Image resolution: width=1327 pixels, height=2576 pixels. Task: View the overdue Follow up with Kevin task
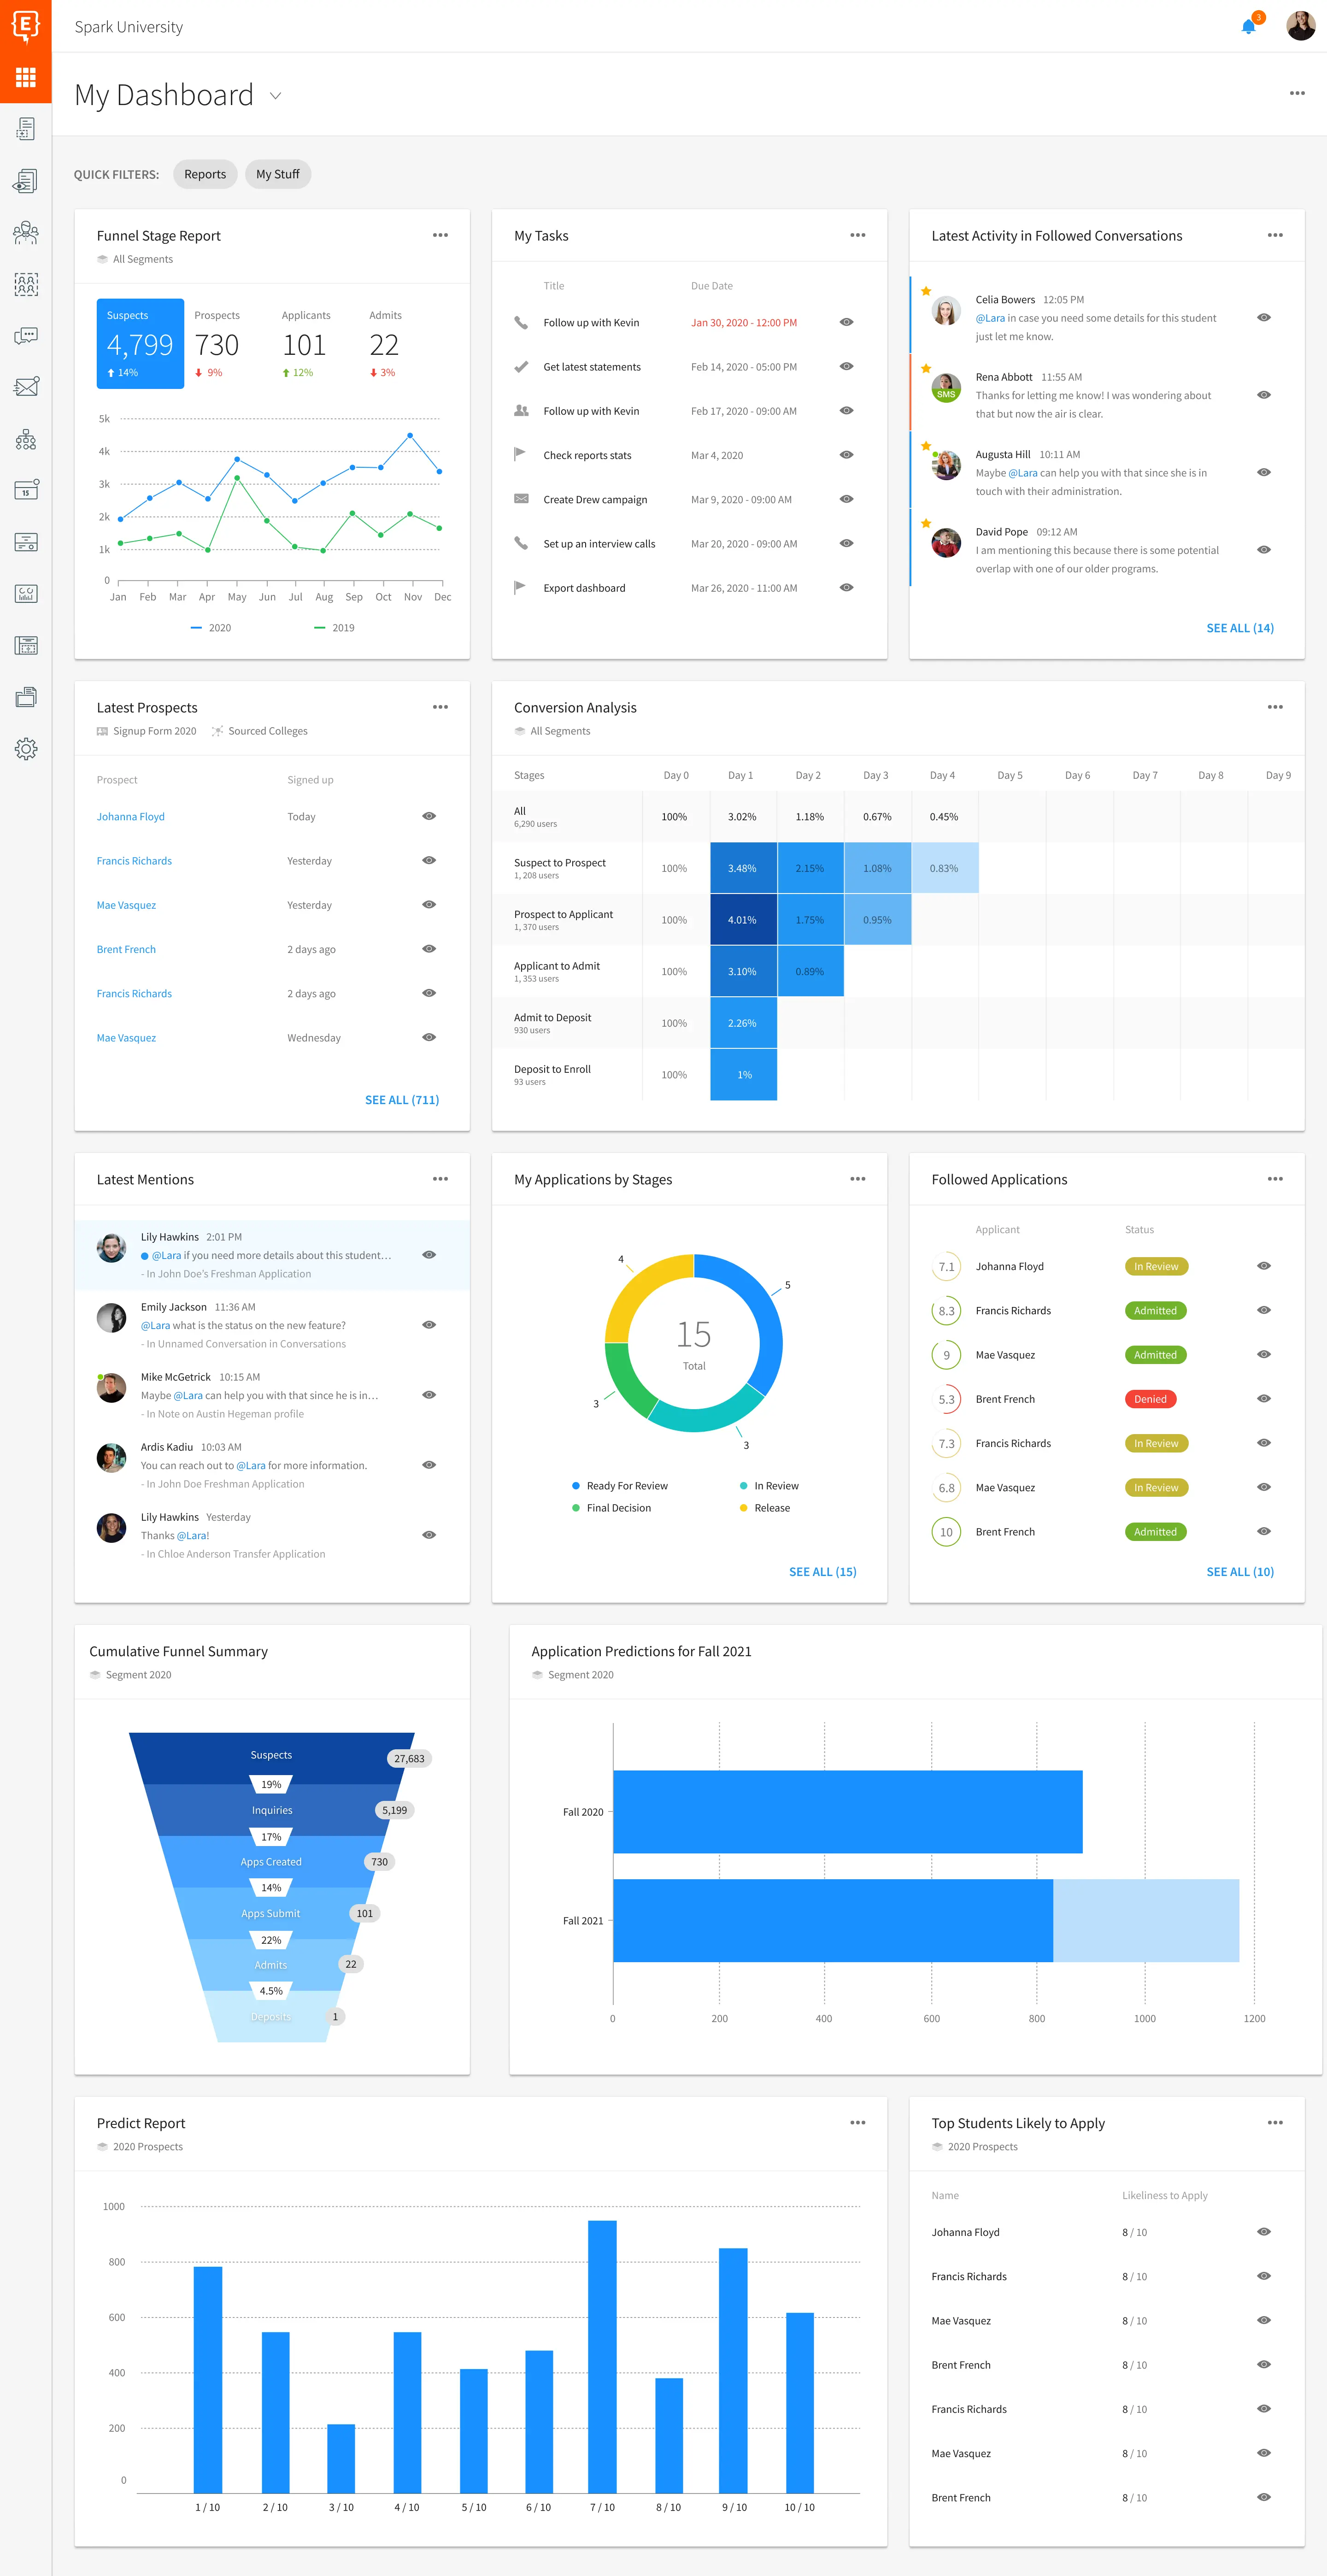click(x=846, y=322)
